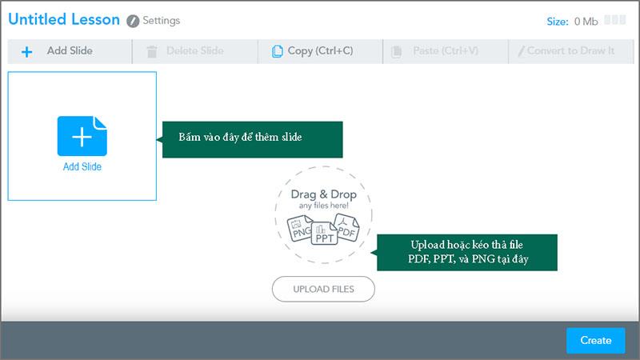Viewport: 640px width, 360px height.
Task: Click the Untitled Lesson title
Action: pos(64,20)
